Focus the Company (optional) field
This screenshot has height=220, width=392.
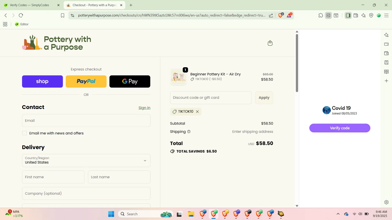(x=86, y=193)
